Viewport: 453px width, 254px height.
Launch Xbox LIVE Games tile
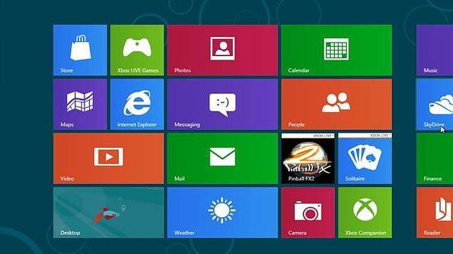[137, 50]
